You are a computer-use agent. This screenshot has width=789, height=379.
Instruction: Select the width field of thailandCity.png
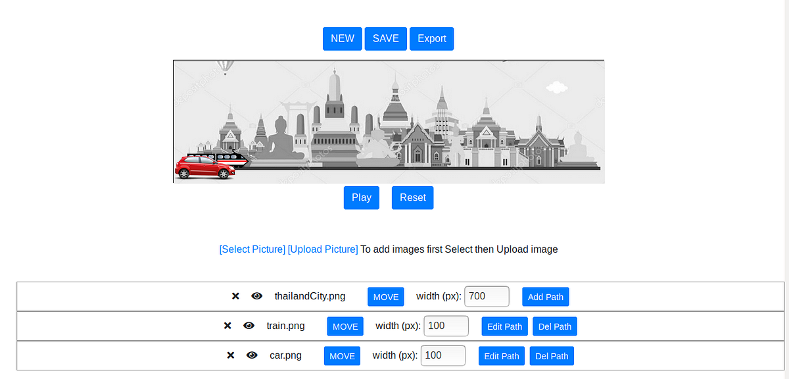[x=487, y=296]
